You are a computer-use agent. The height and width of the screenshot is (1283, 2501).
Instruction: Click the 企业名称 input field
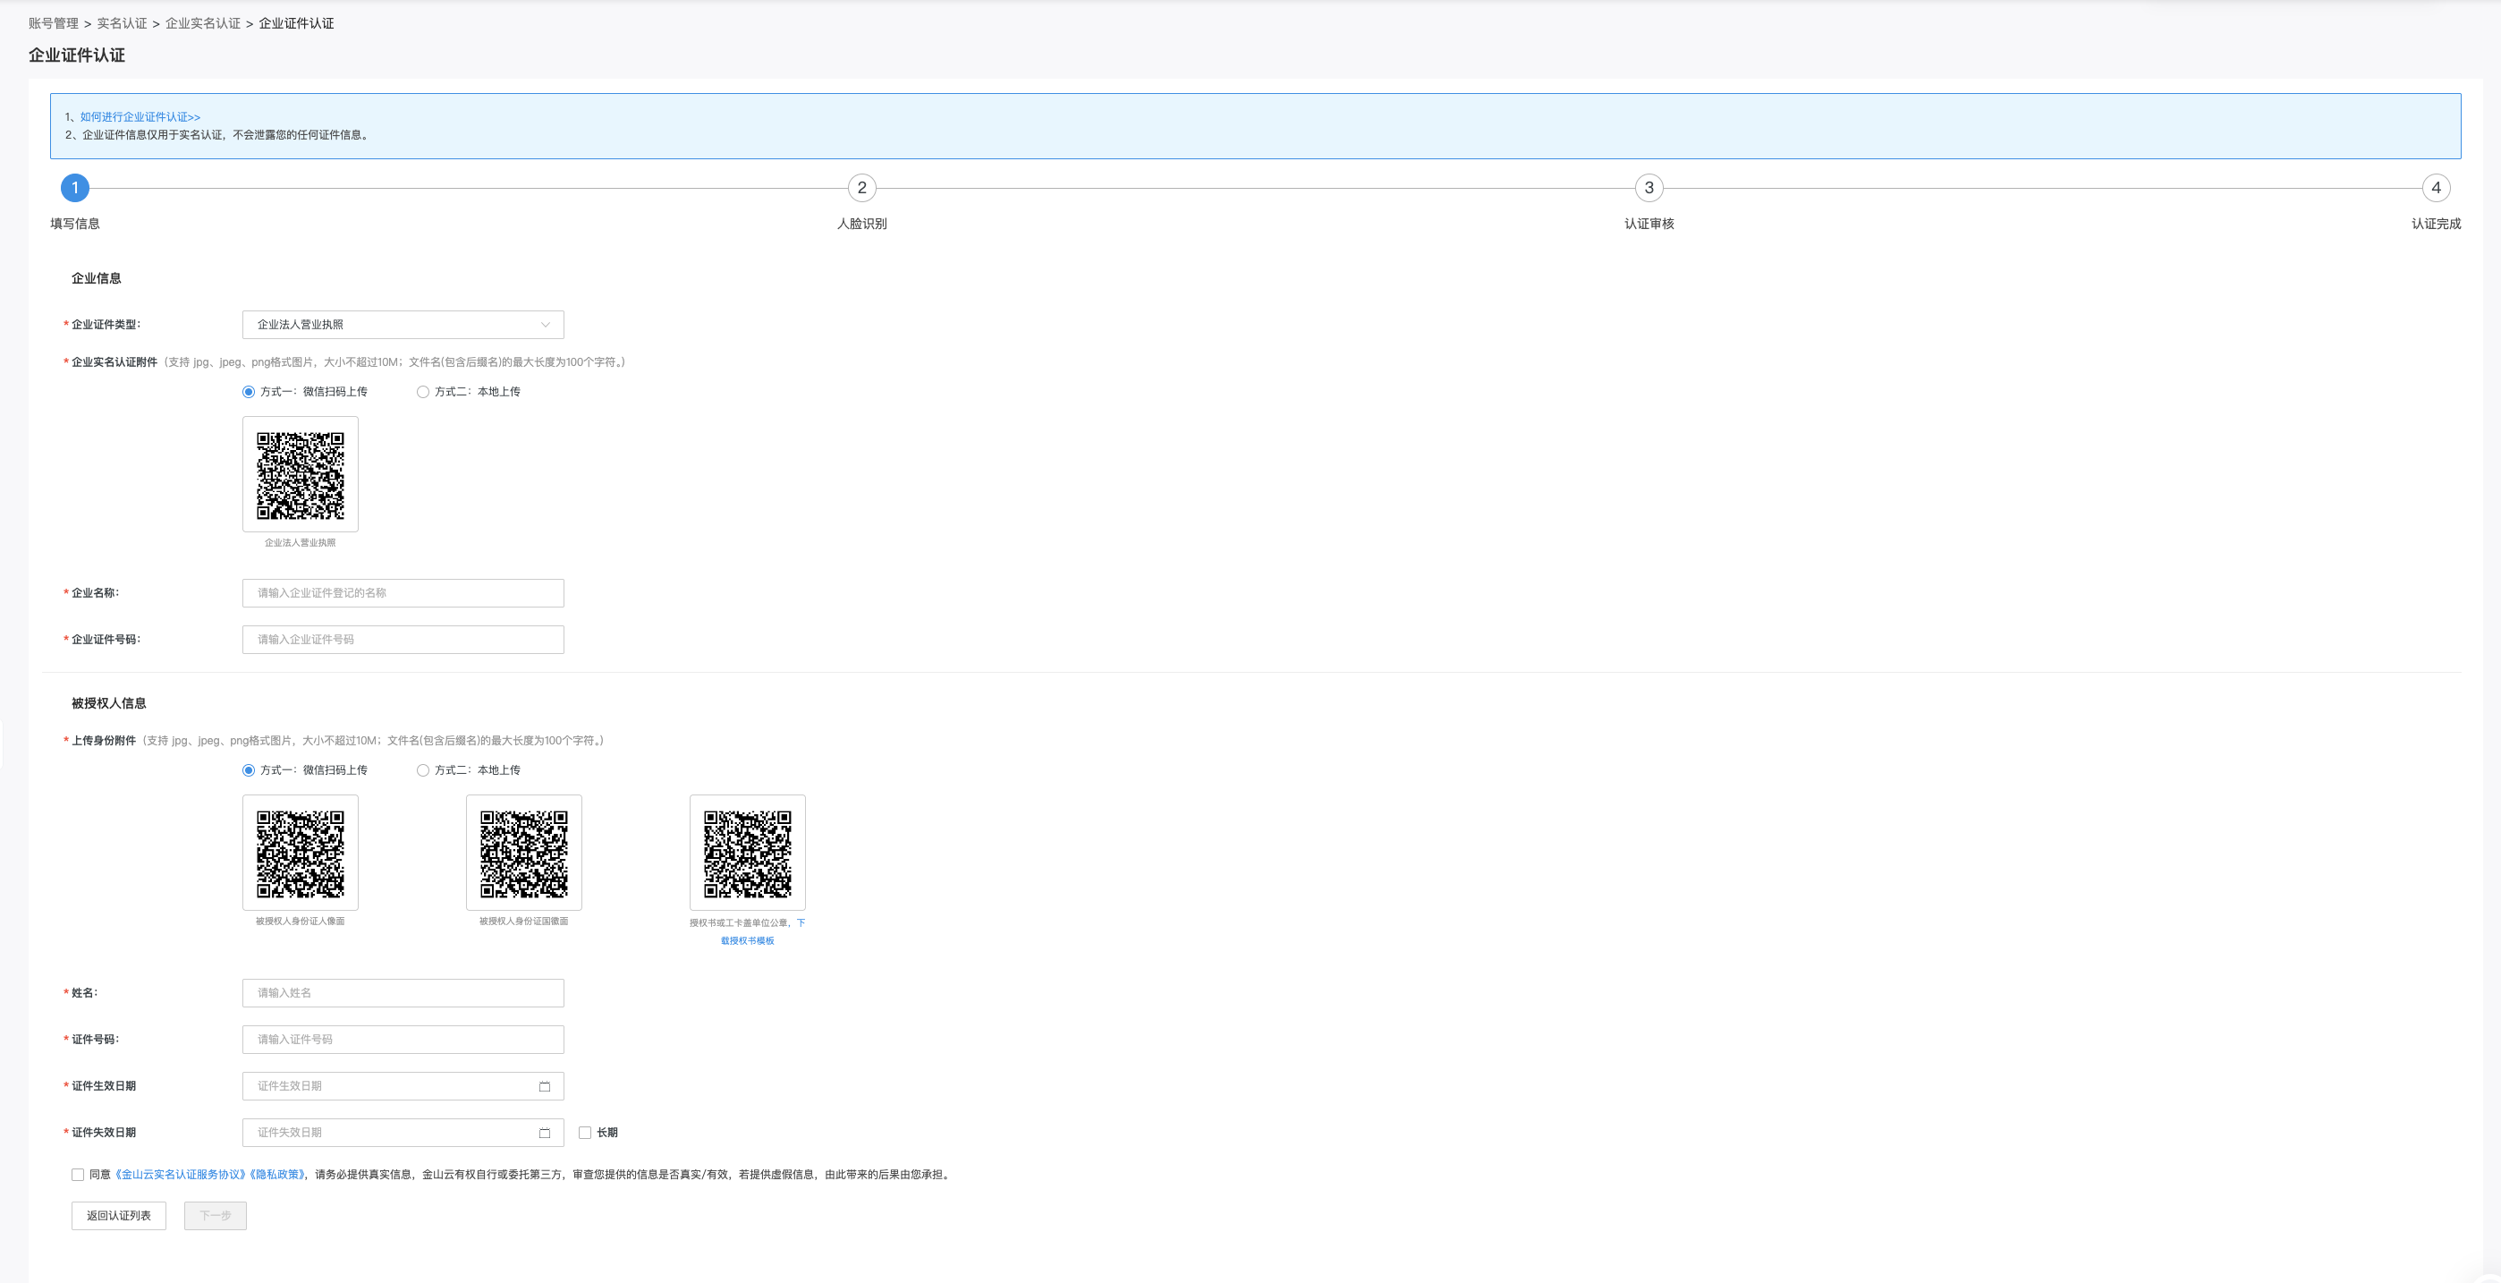(x=402, y=593)
